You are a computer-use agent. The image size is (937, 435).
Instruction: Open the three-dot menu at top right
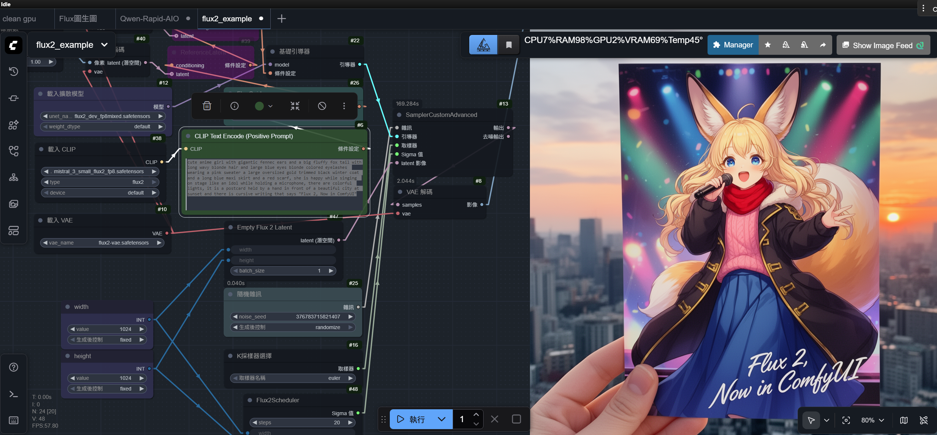[x=923, y=8]
